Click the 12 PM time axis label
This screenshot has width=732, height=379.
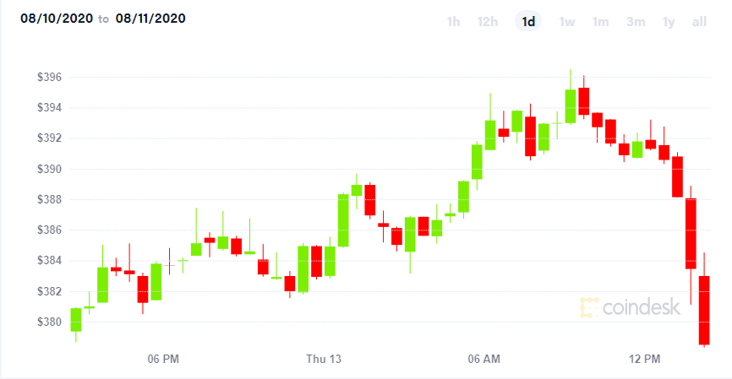[x=644, y=359]
